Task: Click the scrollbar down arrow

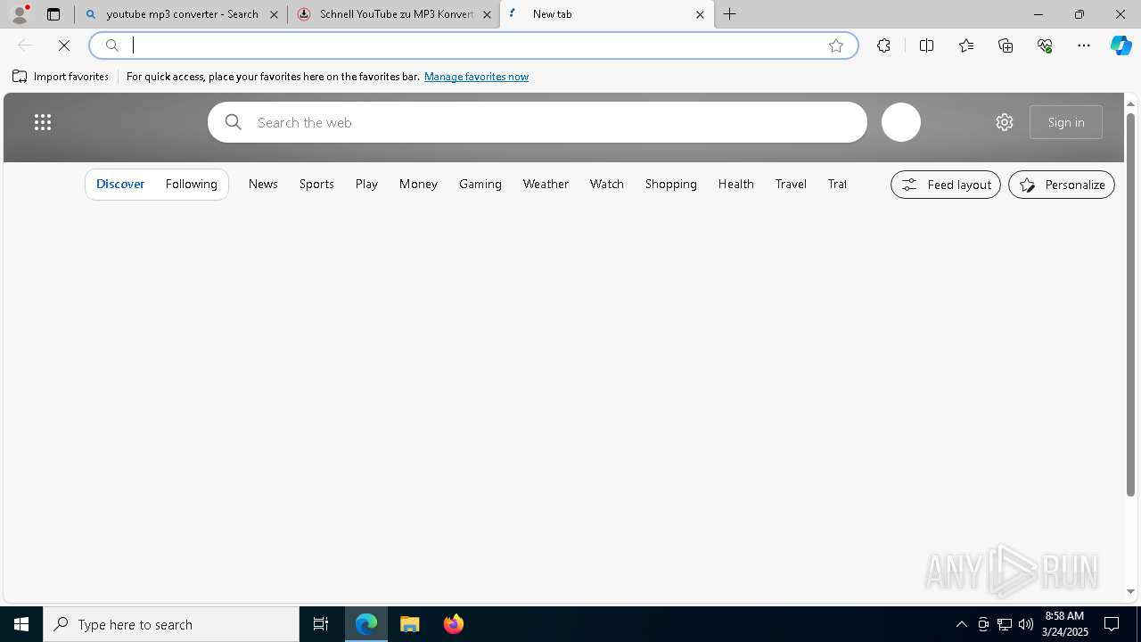Action: tap(1130, 592)
